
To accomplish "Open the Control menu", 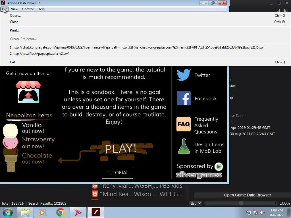I will 28,9.
